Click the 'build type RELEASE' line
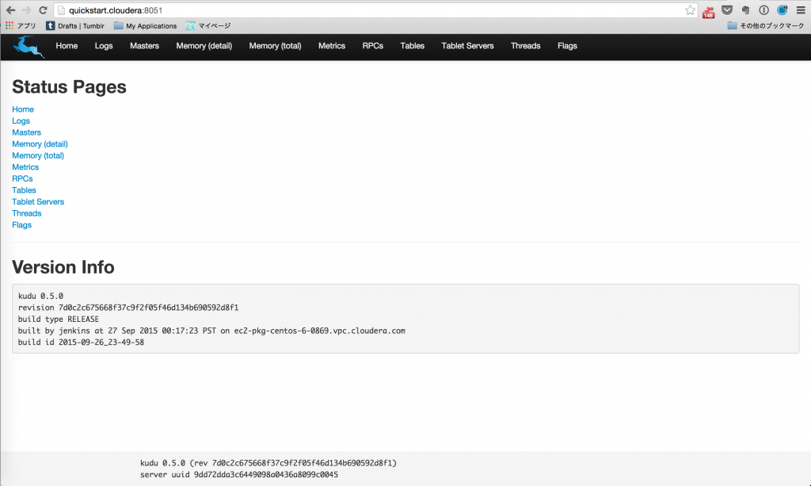The width and height of the screenshot is (811, 486). point(59,319)
